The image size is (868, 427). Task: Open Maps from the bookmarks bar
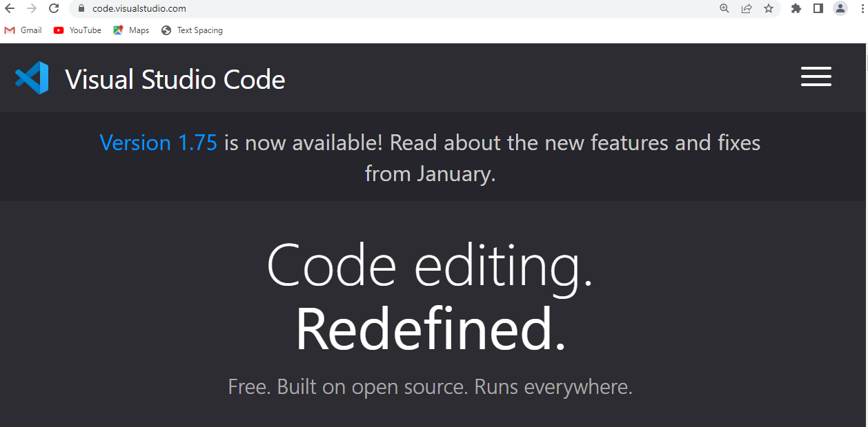click(x=130, y=30)
